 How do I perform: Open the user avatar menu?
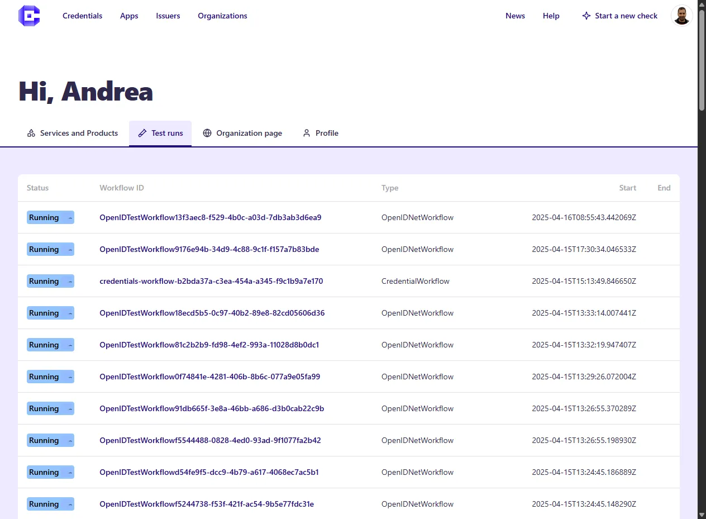pos(681,16)
